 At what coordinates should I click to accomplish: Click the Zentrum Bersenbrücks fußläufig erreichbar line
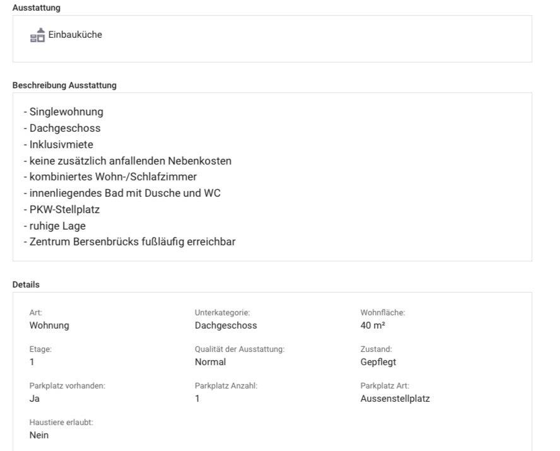(130, 242)
